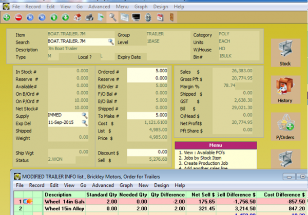The image size is (308, 215).
Task: Click the lookup magnifier in the Search field
Action: tap(111, 41)
